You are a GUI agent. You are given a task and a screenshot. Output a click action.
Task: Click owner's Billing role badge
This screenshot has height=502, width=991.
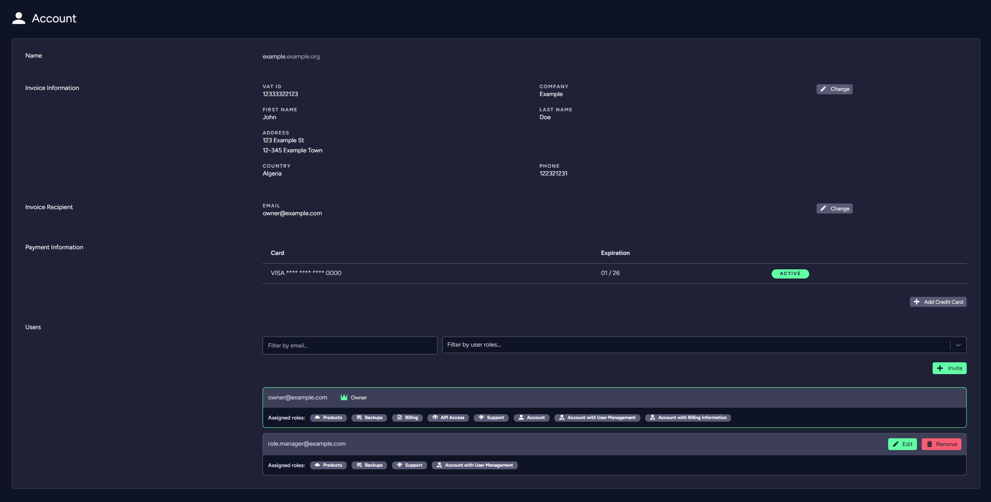(x=407, y=418)
